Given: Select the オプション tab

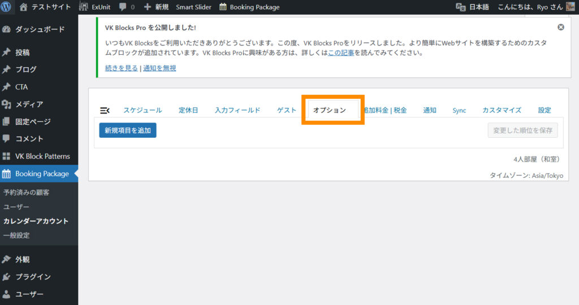Looking at the screenshot, I should click(x=330, y=110).
